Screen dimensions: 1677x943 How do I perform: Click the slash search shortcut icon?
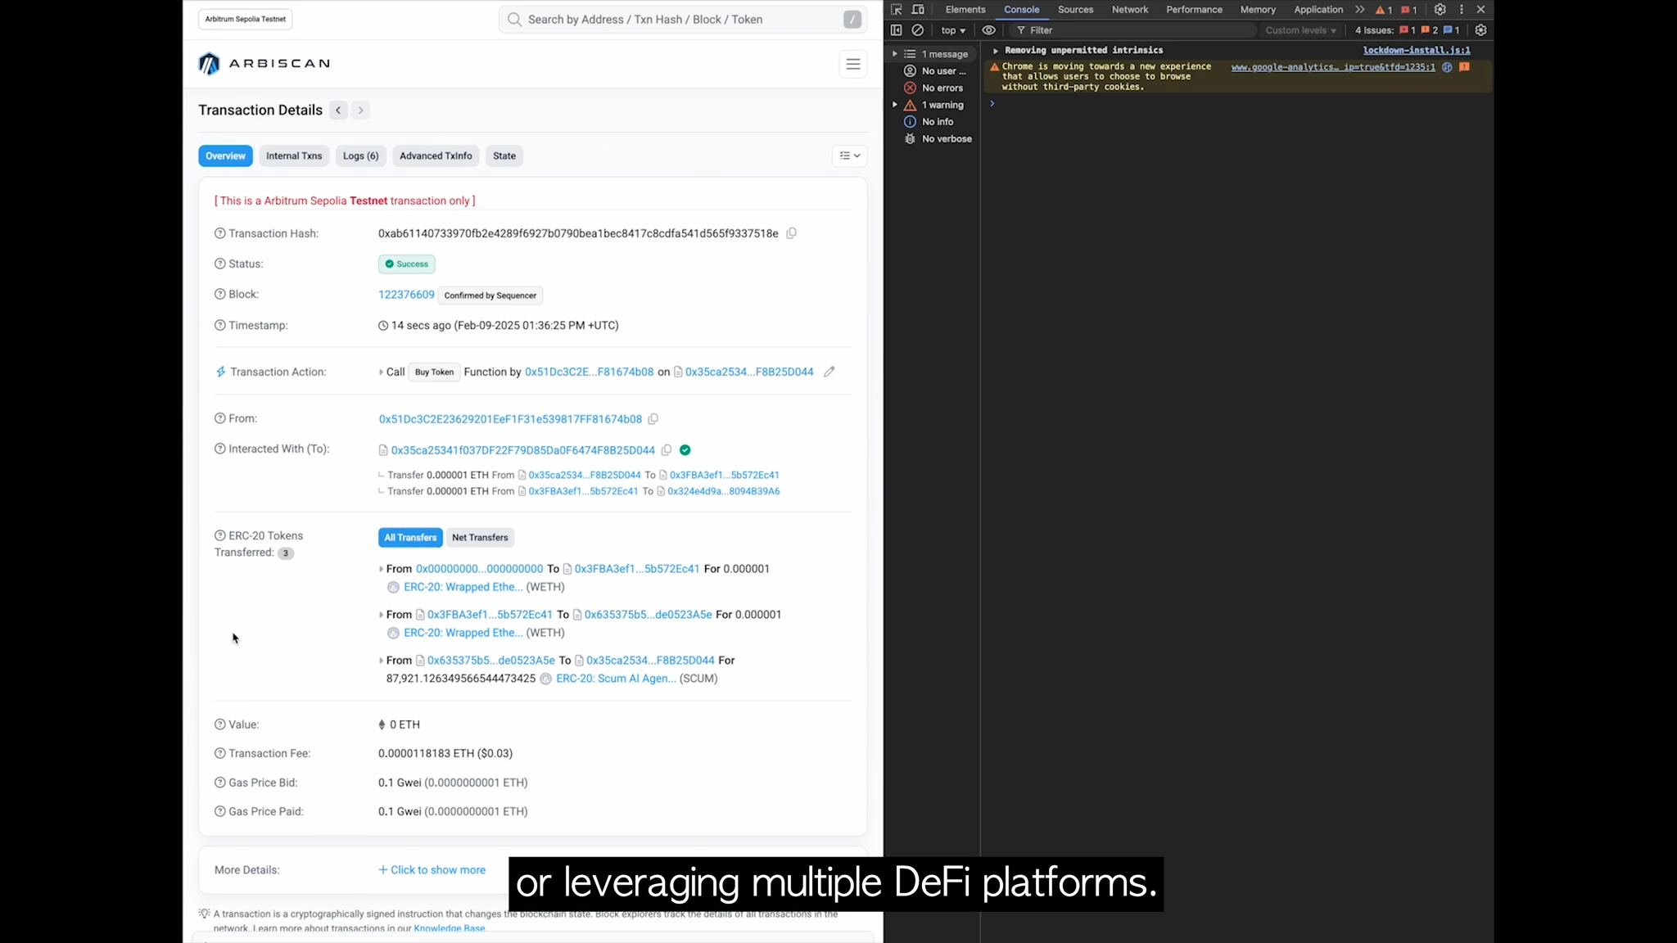pyautogui.click(x=852, y=20)
